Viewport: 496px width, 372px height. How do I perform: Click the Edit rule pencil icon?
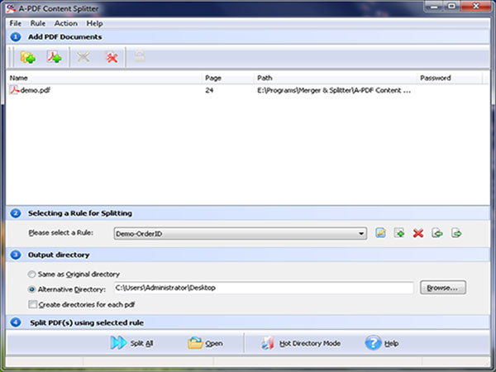click(380, 233)
